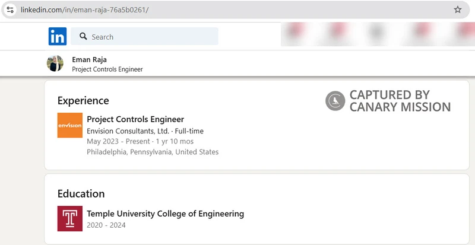This screenshot has height=245, width=475.
Task: Open Temple University College of Engineering link
Action: (x=166, y=214)
